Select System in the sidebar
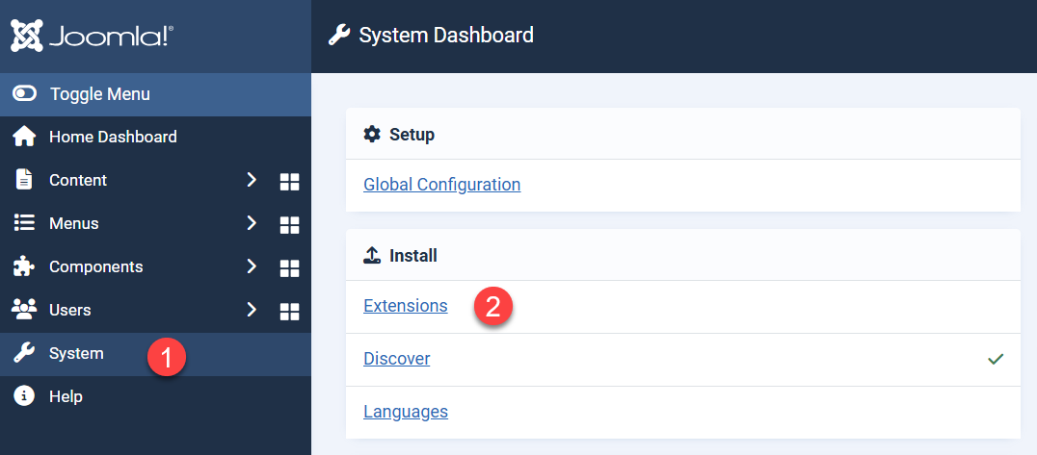Image resolution: width=1037 pixels, height=455 pixels. (155, 354)
